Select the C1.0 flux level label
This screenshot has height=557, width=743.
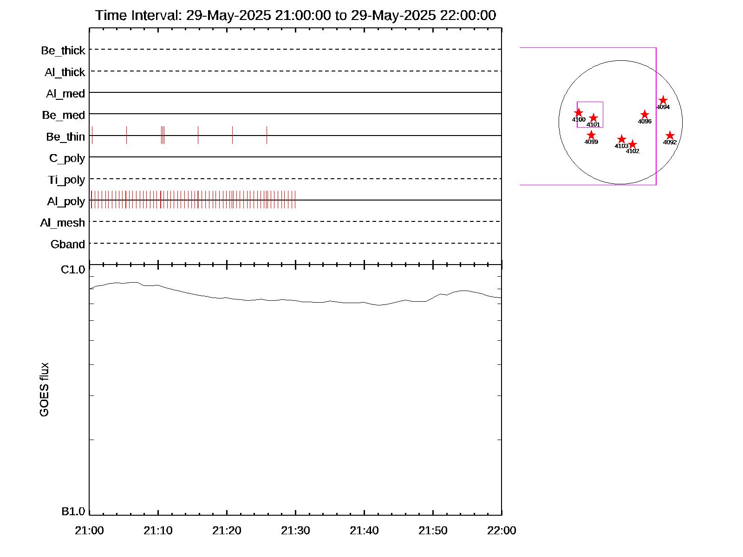73,270
